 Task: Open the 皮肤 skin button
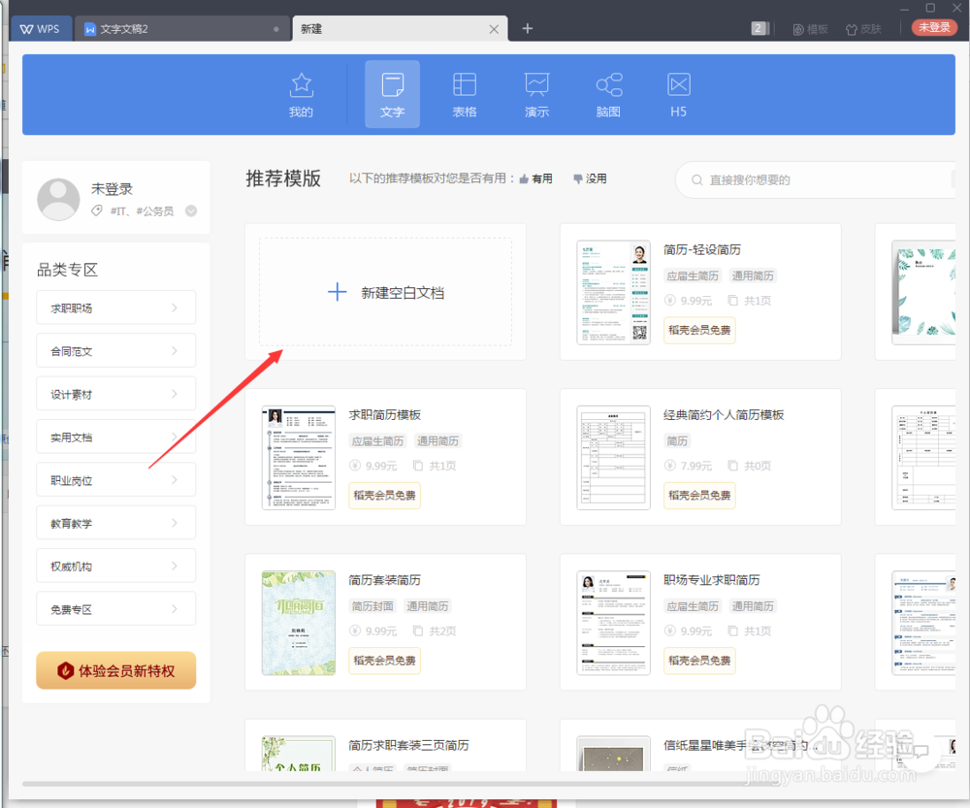pyautogui.click(x=863, y=29)
